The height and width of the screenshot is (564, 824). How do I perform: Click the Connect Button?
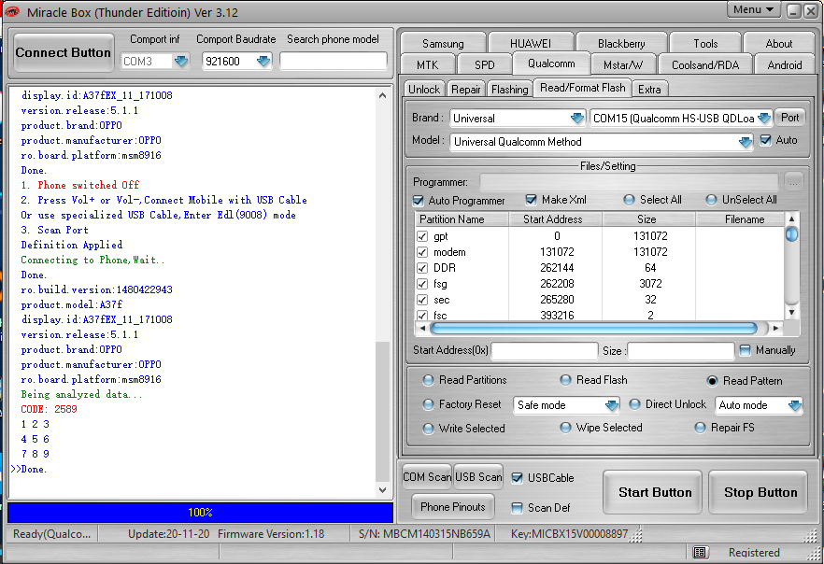coord(64,52)
